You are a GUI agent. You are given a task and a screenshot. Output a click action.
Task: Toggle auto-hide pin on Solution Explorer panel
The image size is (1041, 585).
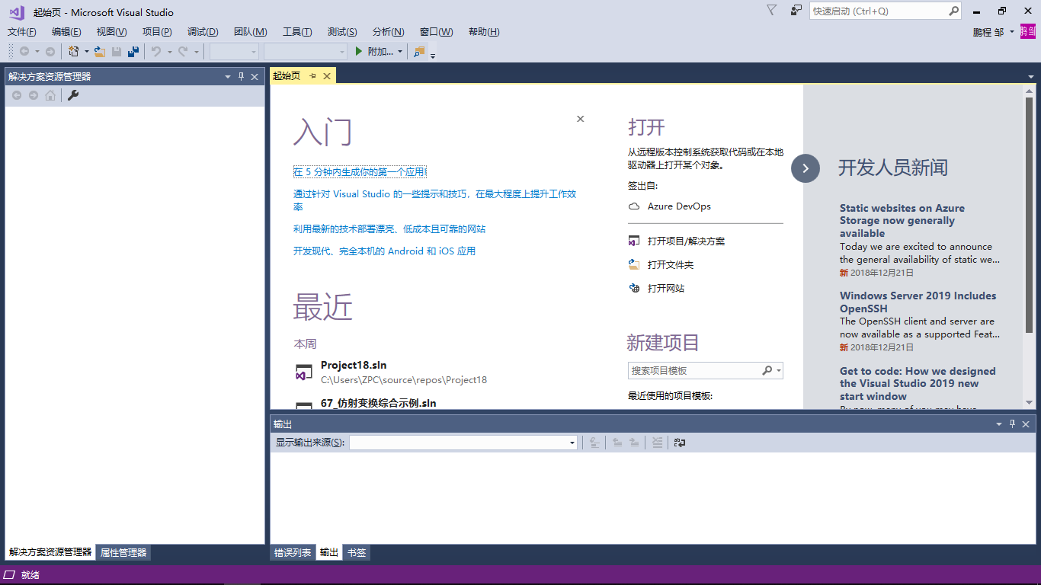point(240,76)
